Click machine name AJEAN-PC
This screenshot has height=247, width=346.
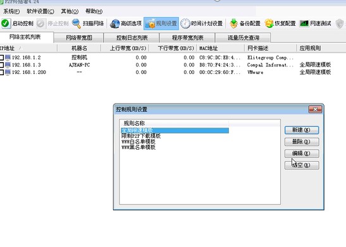point(79,65)
